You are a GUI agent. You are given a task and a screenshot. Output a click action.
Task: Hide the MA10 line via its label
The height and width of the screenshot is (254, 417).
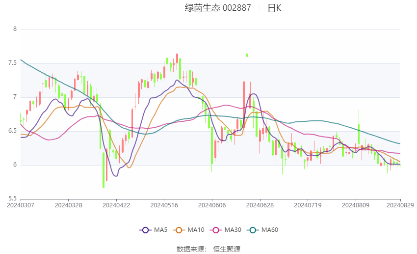(x=196, y=230)
